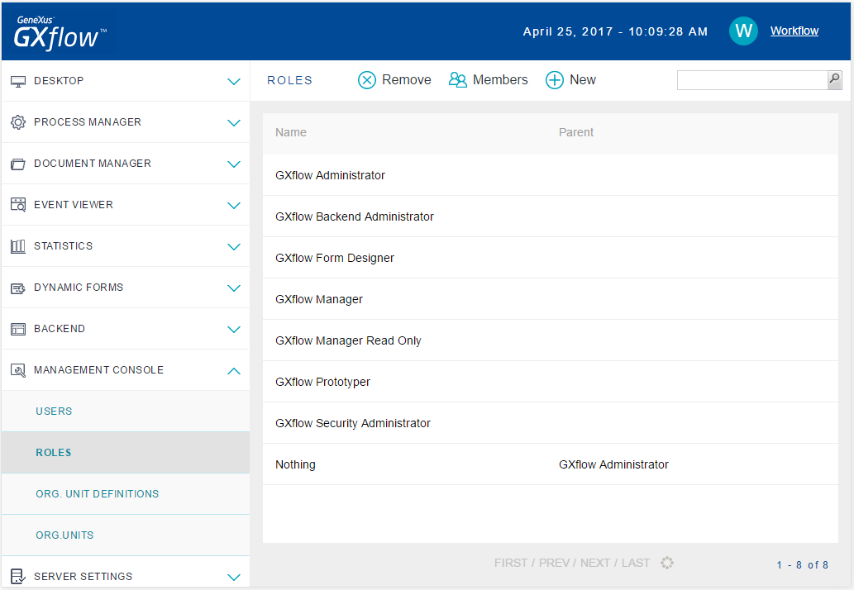Viewport: 854px width, 590px height.
Task: Select the Nothing role row
Action: [x=550, y=464]
